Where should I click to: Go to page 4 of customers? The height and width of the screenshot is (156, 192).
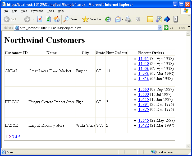point(16,137)
